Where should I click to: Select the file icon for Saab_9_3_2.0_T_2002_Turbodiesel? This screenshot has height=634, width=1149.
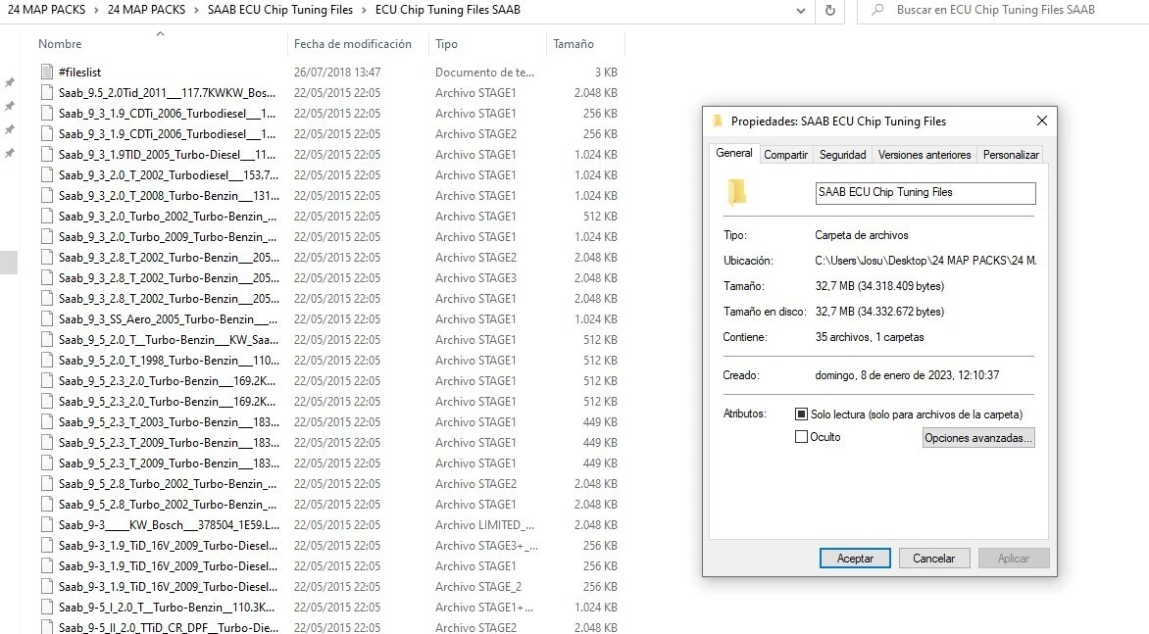point(47,174)
